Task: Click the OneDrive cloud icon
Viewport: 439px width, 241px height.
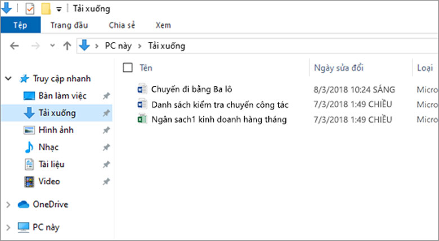Action: [24, 204]
